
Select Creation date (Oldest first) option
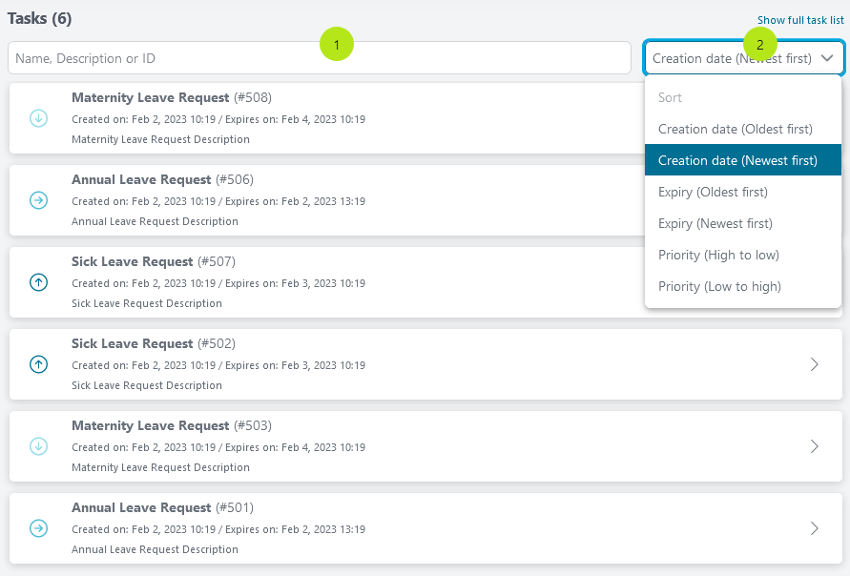click(x=742, y=129)
